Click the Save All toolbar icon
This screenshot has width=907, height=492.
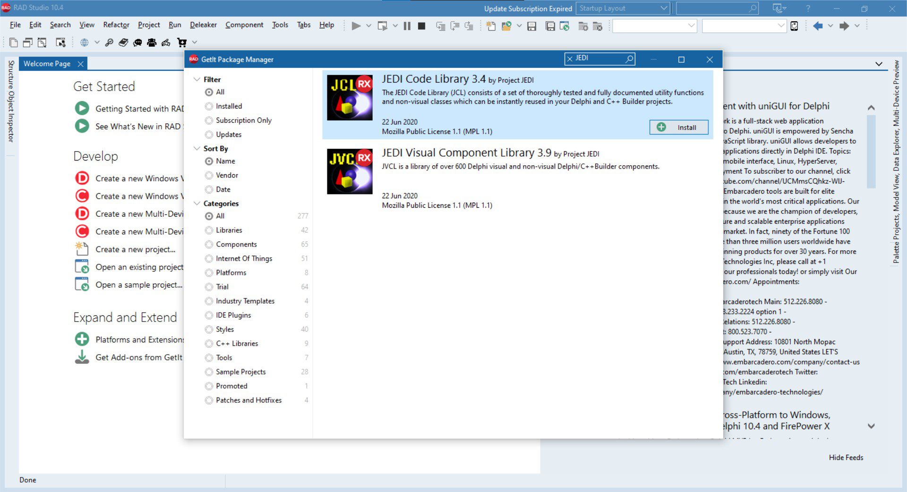point(550,26)
